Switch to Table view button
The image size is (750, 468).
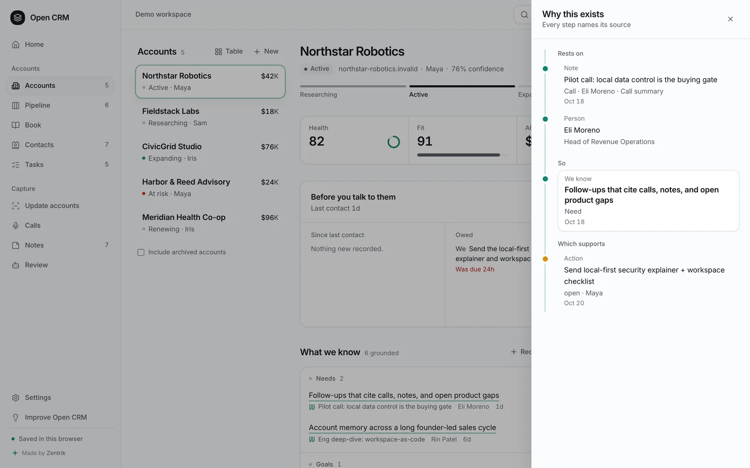click(229, 51)
